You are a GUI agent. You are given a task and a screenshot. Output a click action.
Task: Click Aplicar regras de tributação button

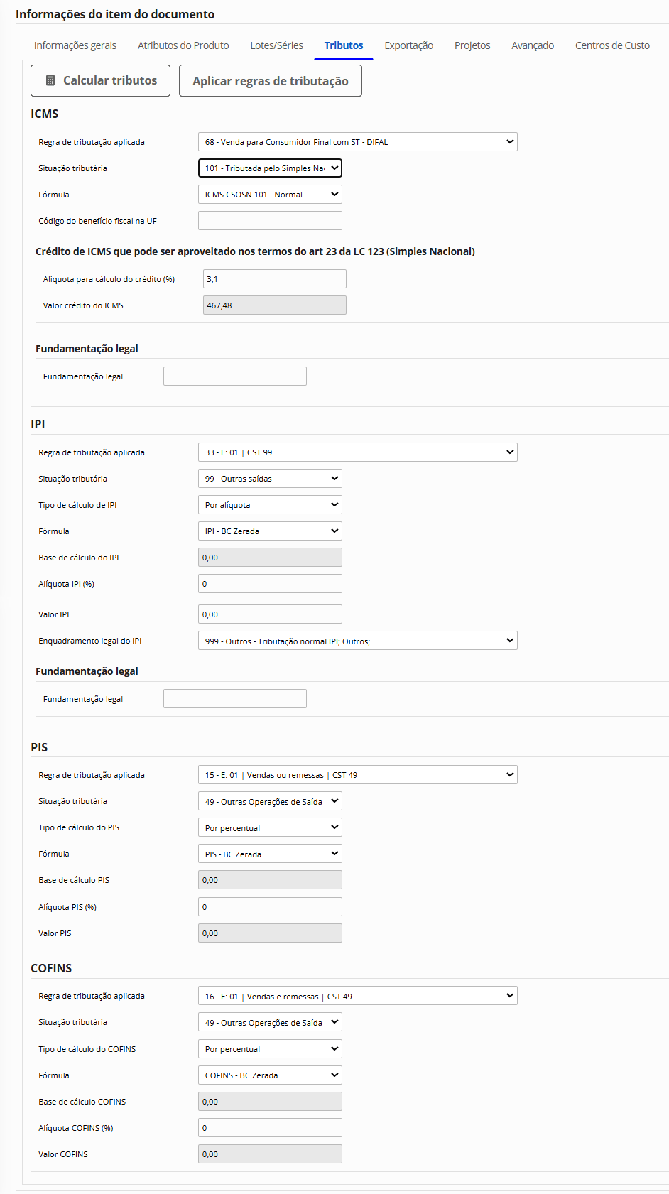[x=270, y=81]
